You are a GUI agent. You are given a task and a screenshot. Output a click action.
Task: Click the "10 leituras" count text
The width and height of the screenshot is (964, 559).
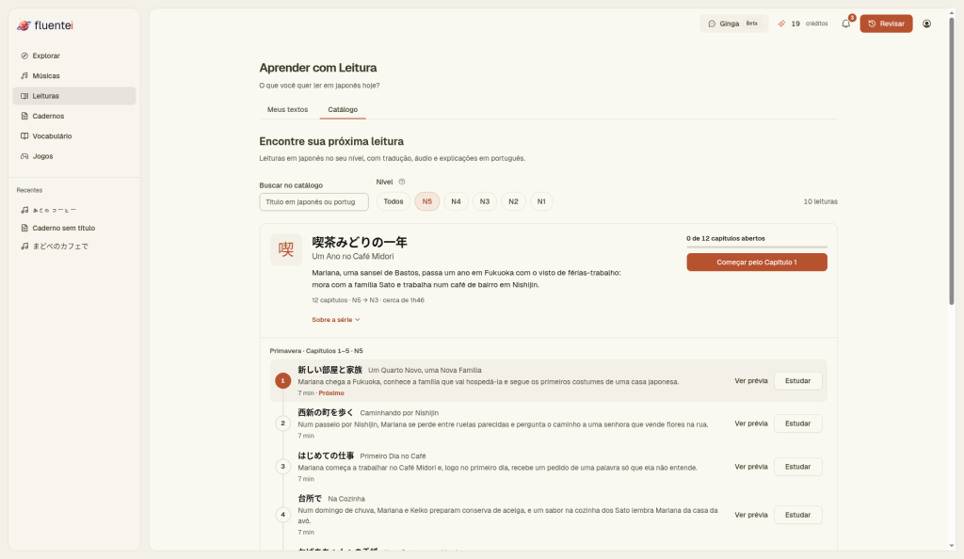(x=820, y=201)
